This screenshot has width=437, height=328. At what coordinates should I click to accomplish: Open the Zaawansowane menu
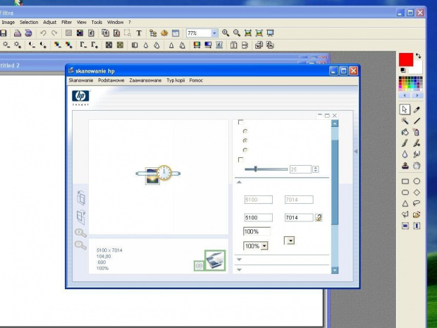[x=145, y=80]
